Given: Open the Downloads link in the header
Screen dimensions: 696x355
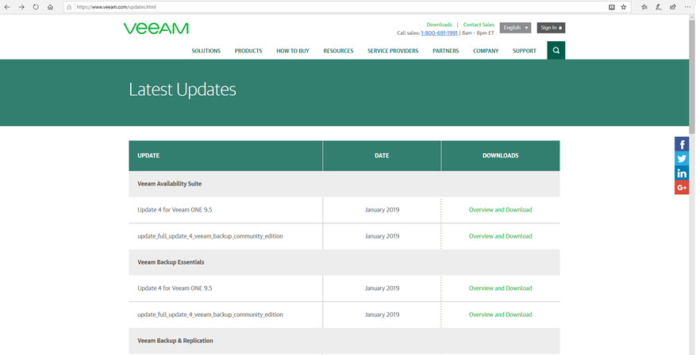Looking at the screenshot, I should point(439,25).
